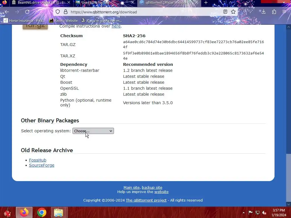The height and width of the screenshot is (218, 291).
Task: Click the Other Binary Packages heading
Action: click(x=50, y=120)
